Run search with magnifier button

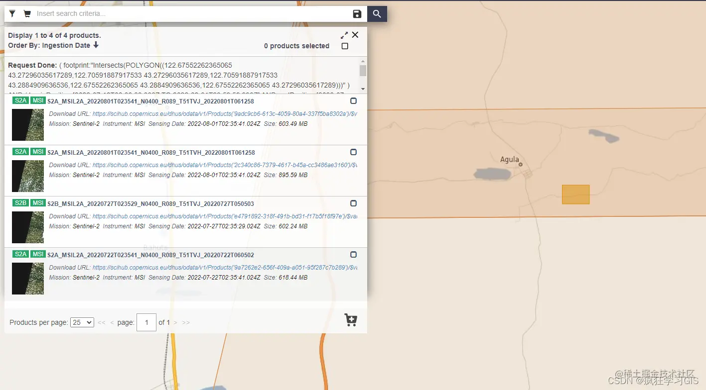pos(377,14)
